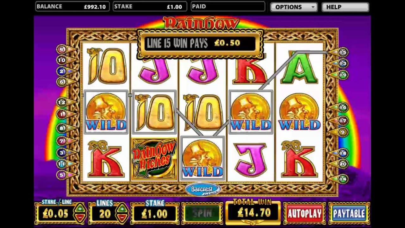405x228 pixels.
Task: Click the Spin button
Action: [x=202, y=213]
